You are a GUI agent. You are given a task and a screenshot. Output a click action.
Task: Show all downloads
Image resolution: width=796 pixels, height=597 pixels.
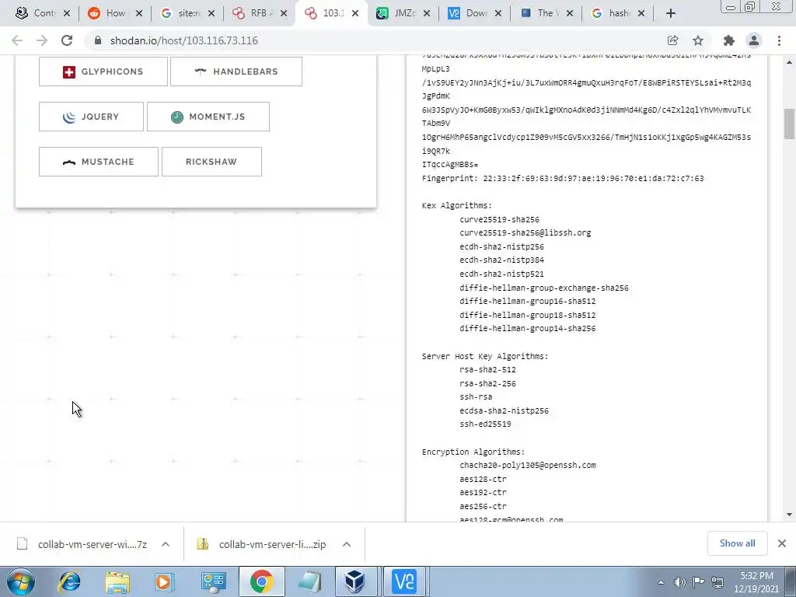(737, 543)
